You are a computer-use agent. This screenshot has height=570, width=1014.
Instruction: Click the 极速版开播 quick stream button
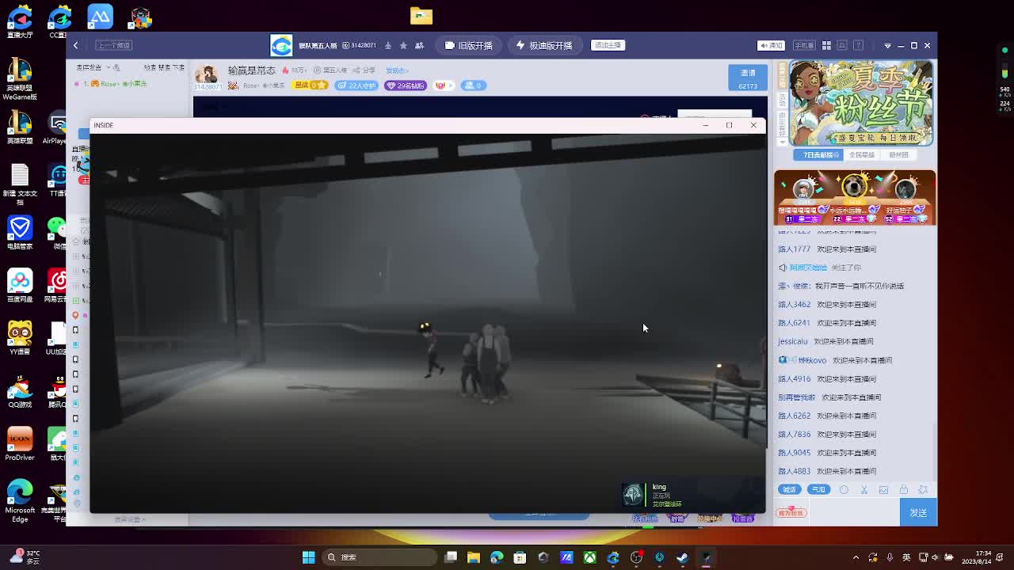coord(544,45)
